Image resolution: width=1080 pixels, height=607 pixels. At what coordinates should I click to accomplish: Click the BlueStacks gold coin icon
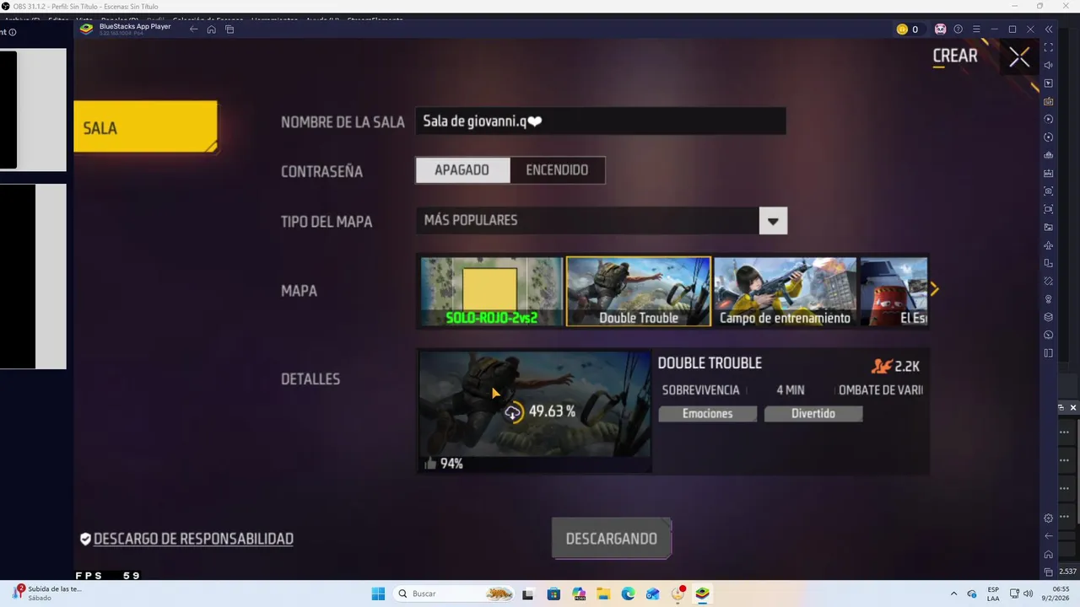(x=902, y=30)
